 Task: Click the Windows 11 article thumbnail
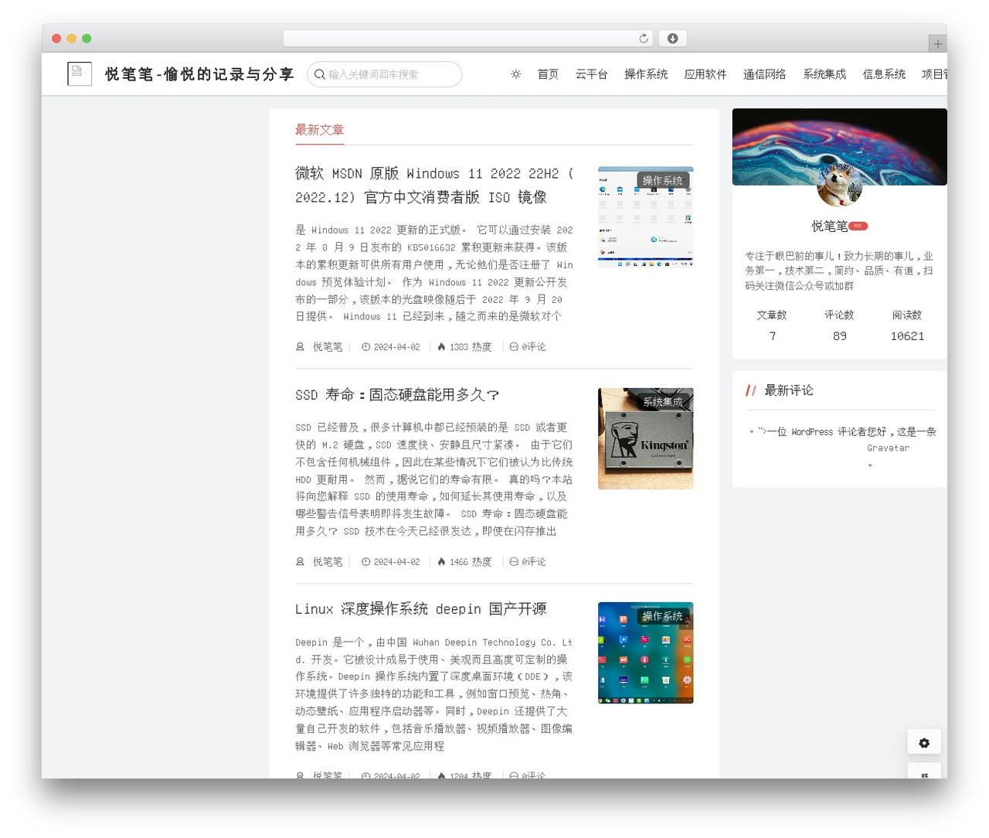[645, 217]
